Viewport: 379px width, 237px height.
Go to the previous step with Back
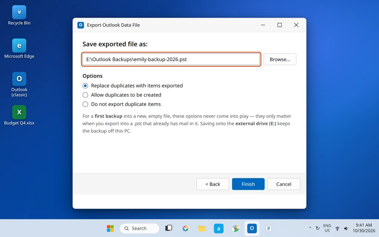pos(213,184)
